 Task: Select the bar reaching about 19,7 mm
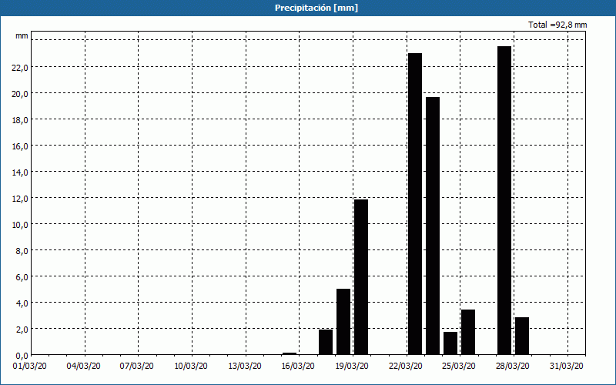tap(433, 226)
